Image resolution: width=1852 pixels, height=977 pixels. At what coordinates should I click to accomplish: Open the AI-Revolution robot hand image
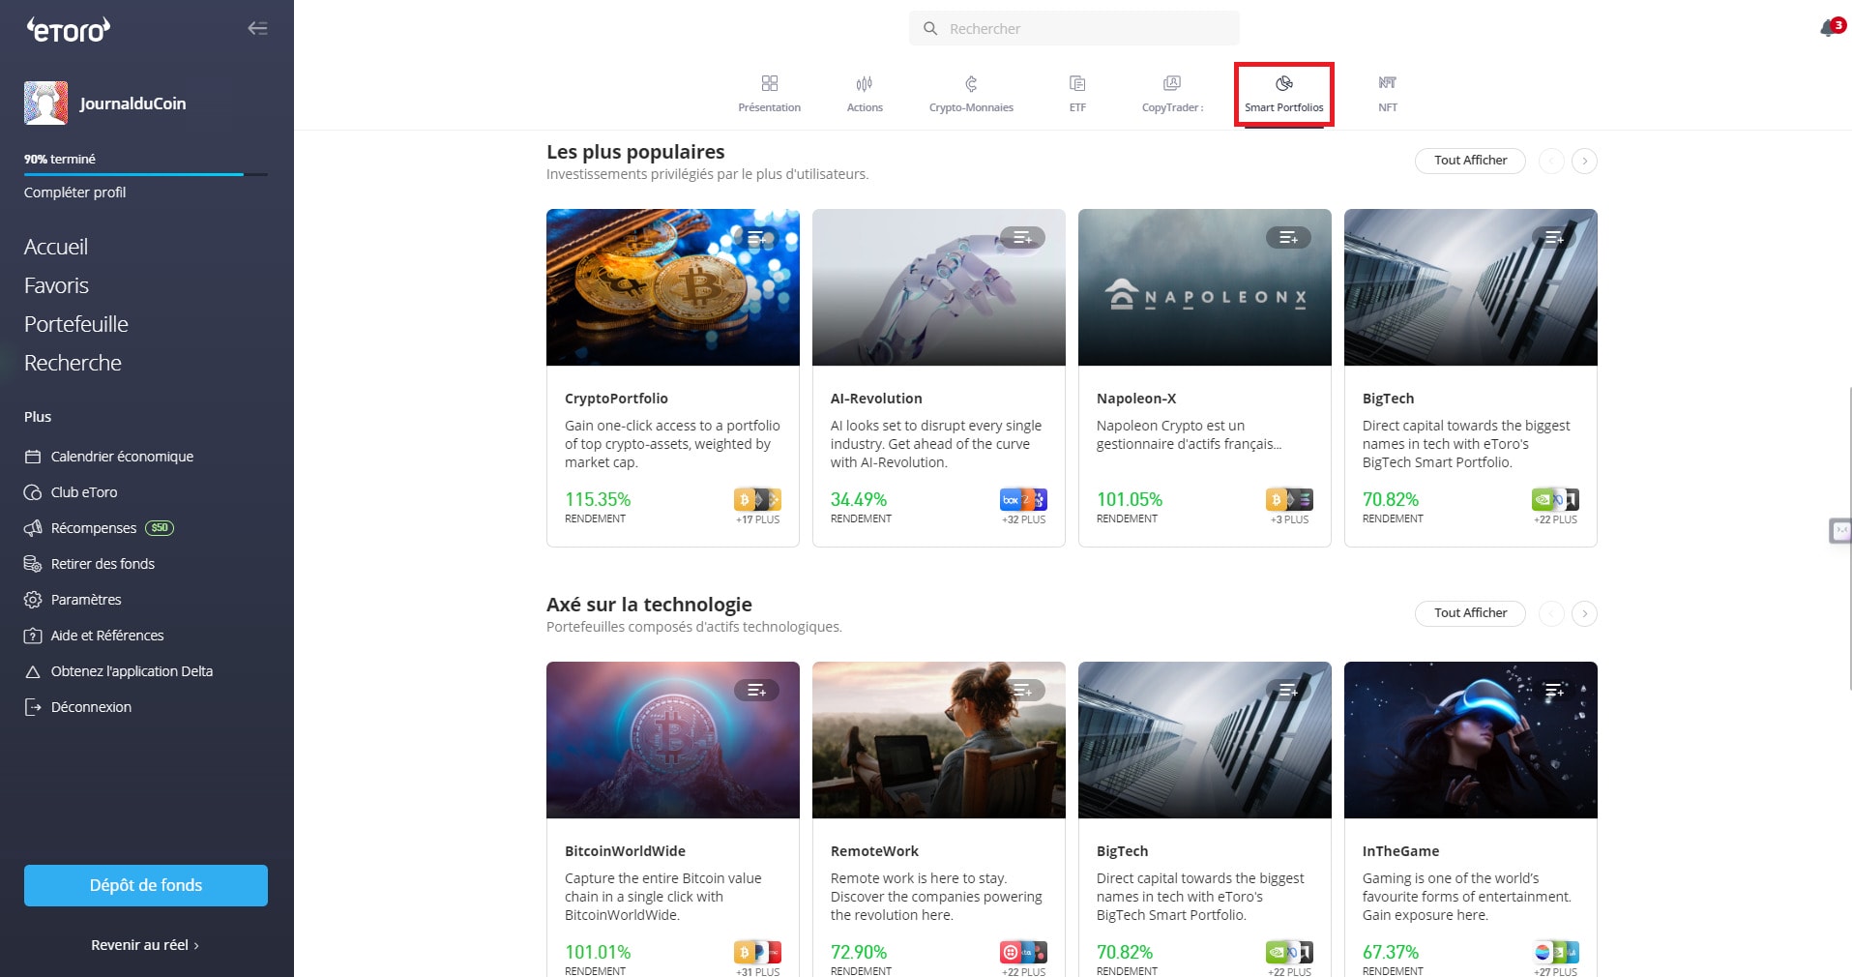coord(939,287)
